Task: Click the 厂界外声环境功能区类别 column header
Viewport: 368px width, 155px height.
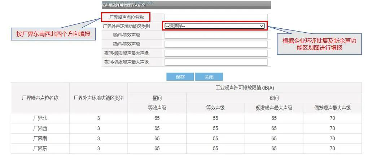Action: tap(98, 98)
